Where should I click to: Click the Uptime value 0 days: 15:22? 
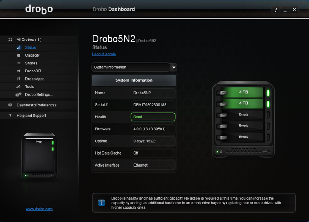[x=153, y=141]
